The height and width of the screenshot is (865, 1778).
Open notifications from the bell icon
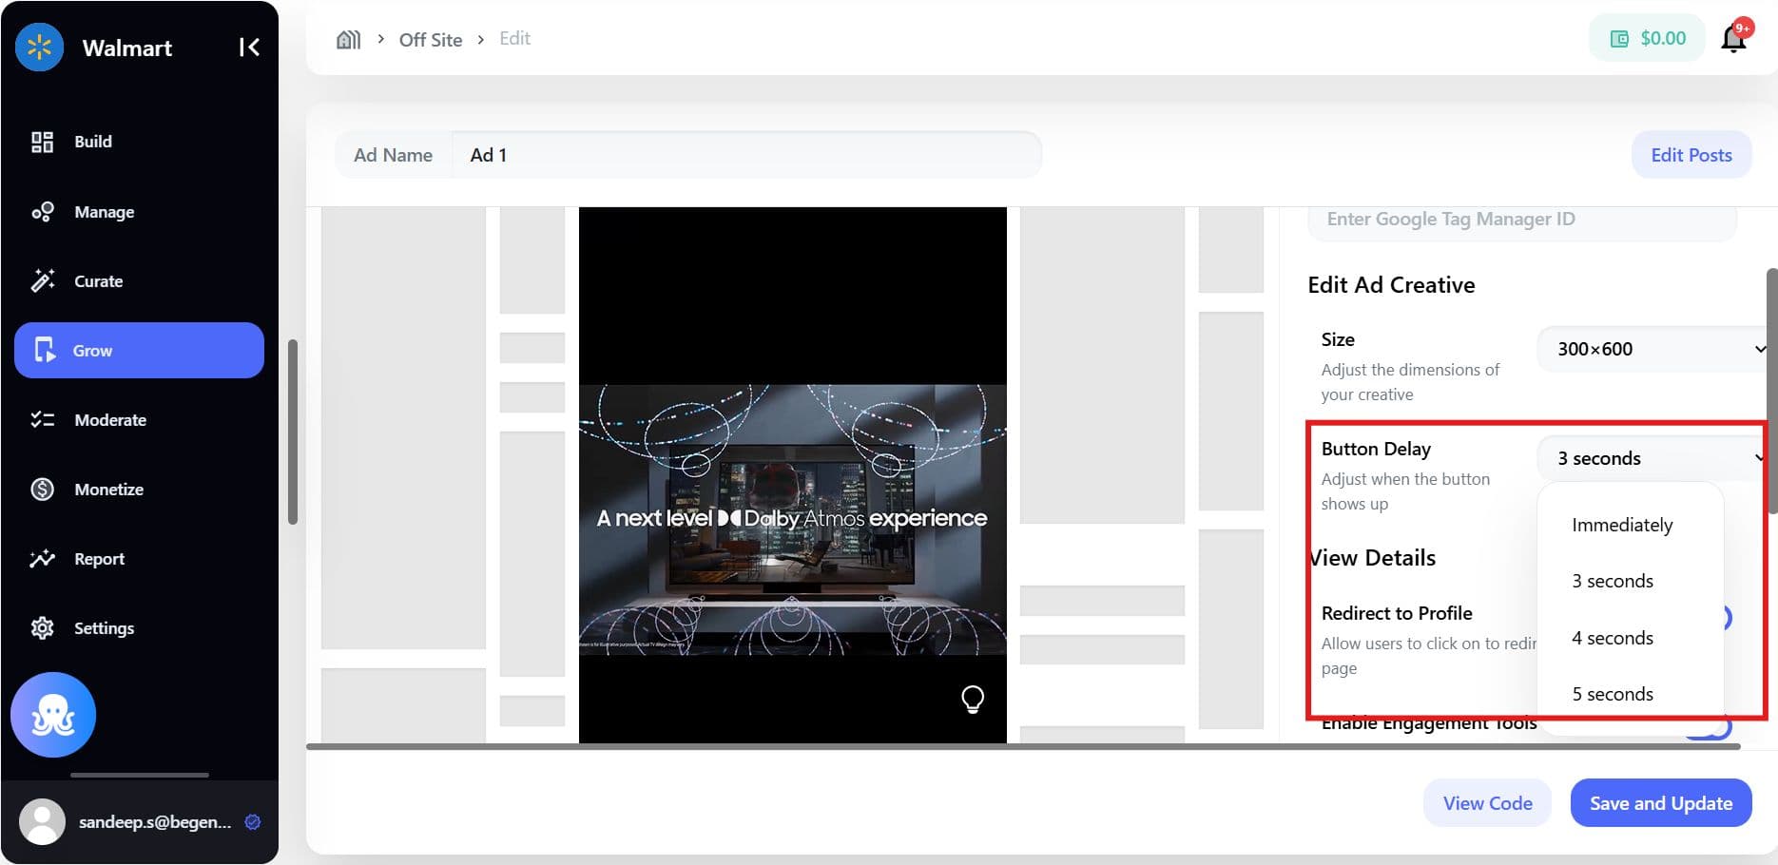[x=1734, y=39]
